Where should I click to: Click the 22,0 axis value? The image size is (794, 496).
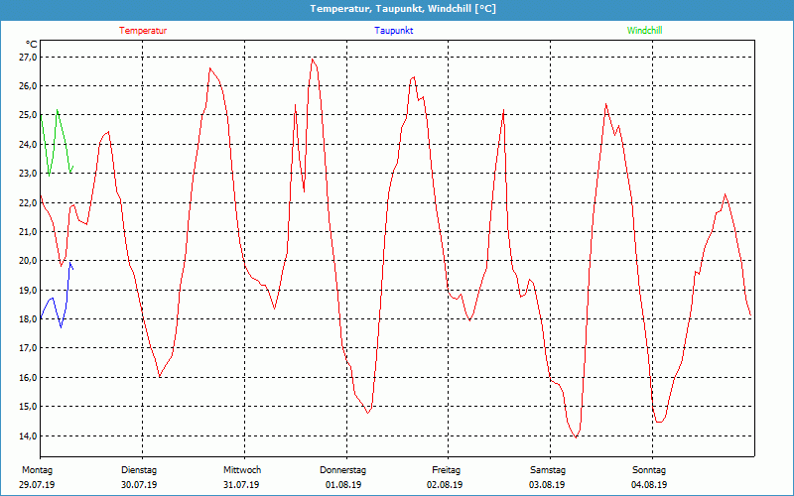[29, 203]
